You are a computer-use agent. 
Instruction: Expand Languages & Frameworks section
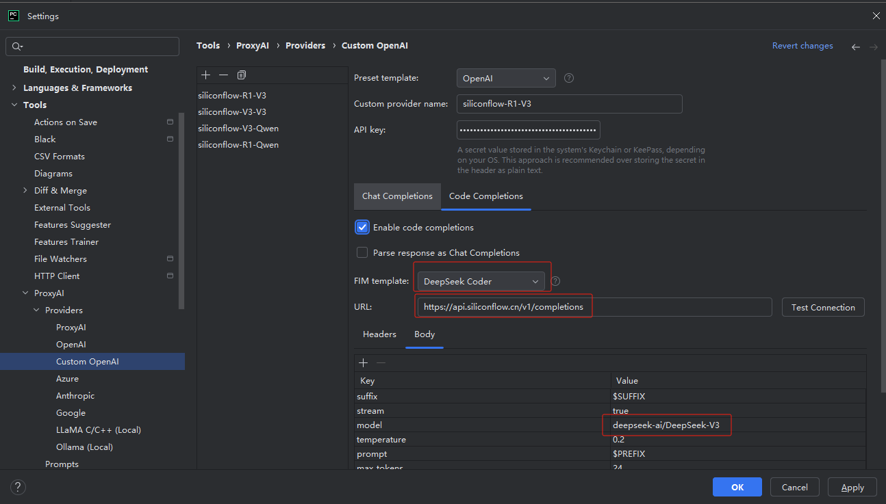point(14,88)
